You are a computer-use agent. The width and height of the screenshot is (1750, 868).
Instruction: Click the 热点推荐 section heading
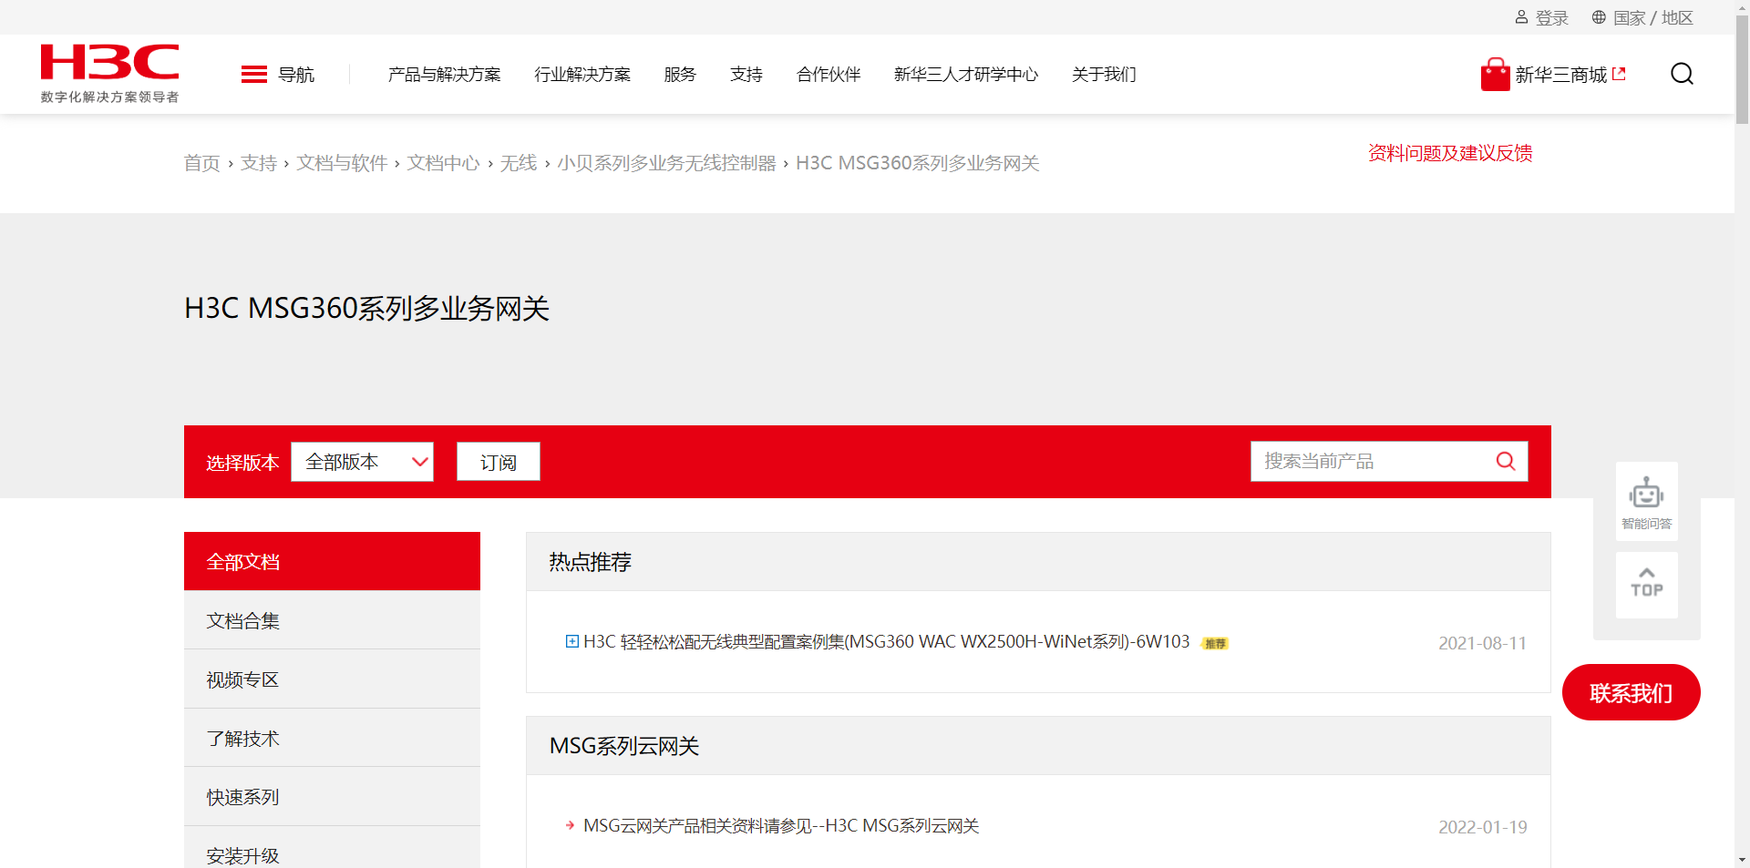pyautogui.click(x=591, y=562)
